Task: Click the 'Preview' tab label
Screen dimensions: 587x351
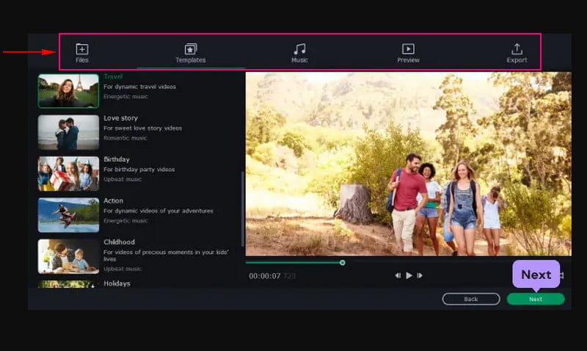Action: (x=408, y=60)
